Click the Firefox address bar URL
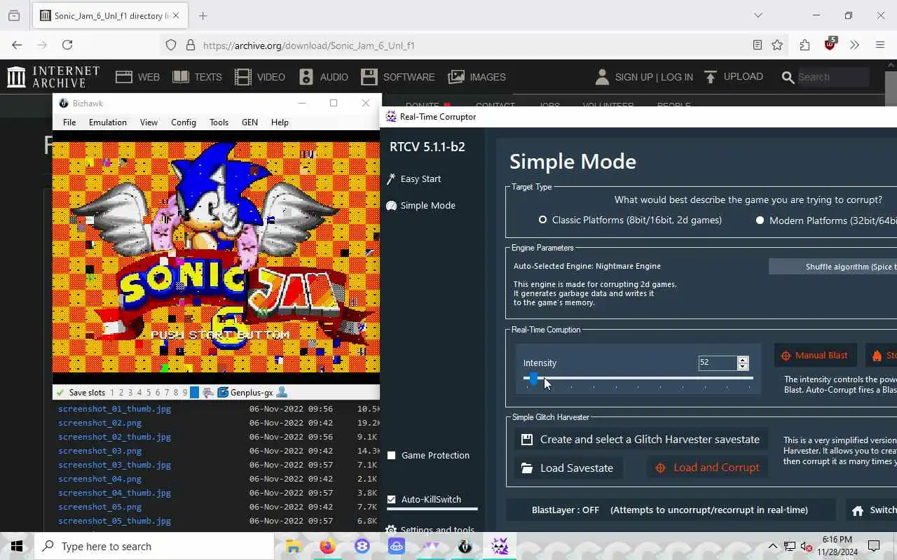897x560 pixels. point(309,45)
